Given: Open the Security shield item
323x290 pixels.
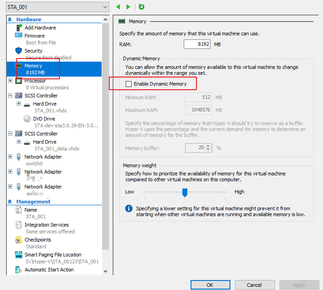Looking at the screenshot, I should click(x=19, y=51).
